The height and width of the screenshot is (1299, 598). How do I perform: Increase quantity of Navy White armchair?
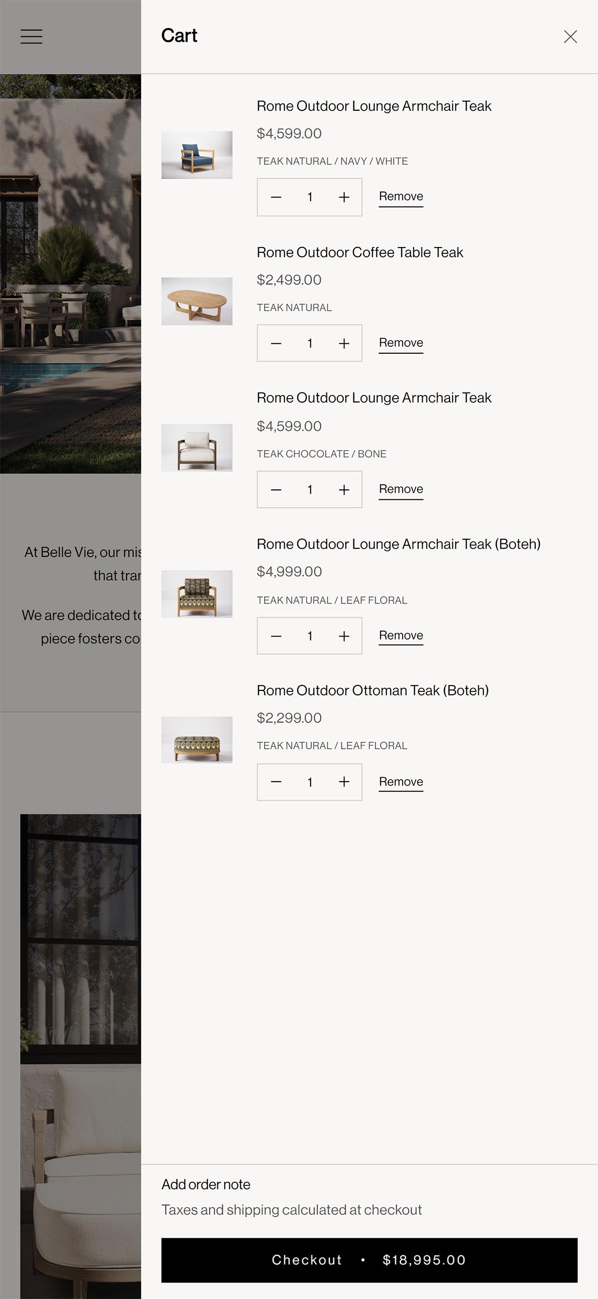pyautogui.click(x=343, y=197)
